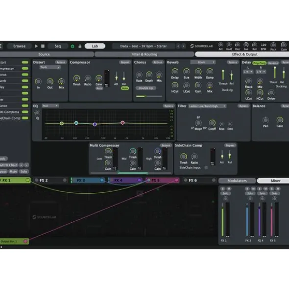289x290 pixels.
Task: Toggle Bypass on the Reverb module
Action: coord(232,62)
